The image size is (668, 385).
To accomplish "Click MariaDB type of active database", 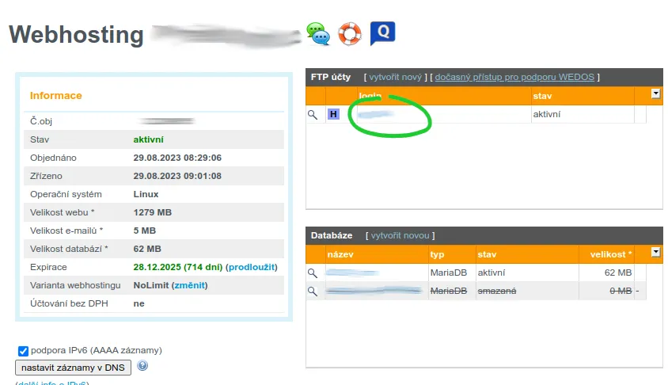I will coord(449,273).
